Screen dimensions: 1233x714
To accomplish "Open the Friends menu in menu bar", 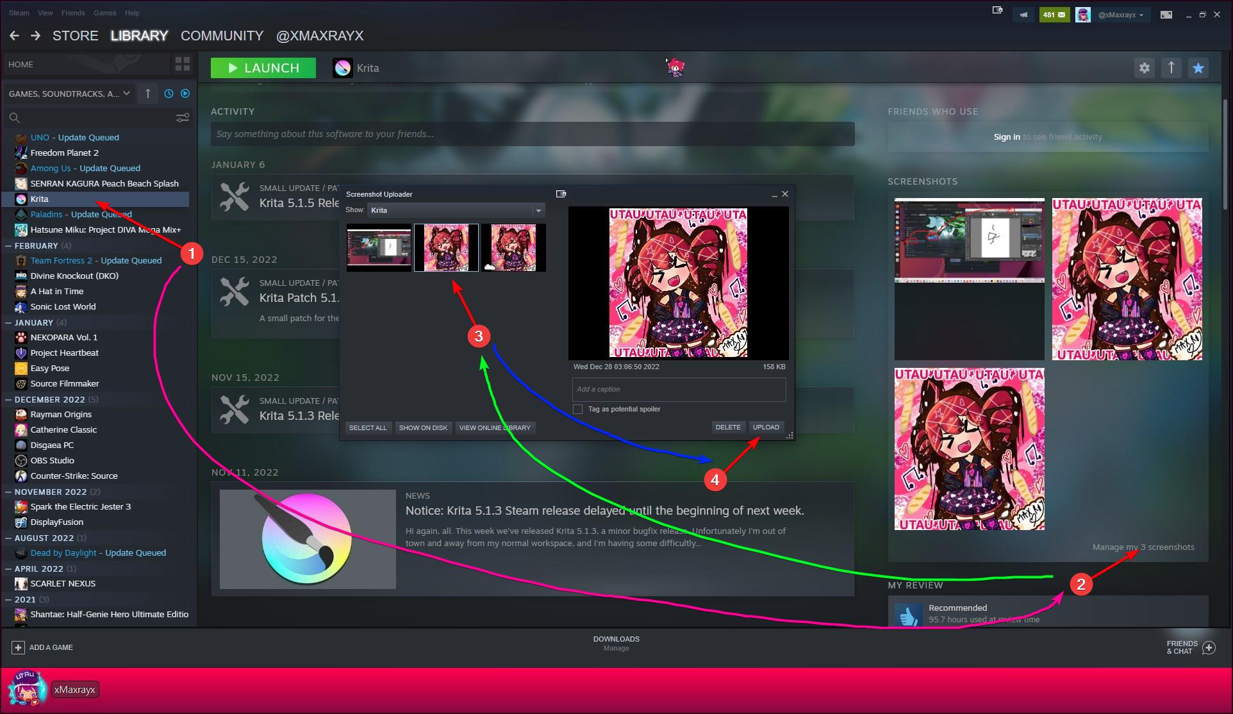I will tap(72, 13).
